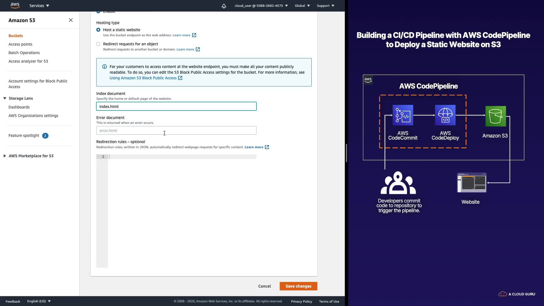The image size is (544, 306).
Task: Open Using Amazon S3 Block Public Access link
Action: (x=143, y=78)
